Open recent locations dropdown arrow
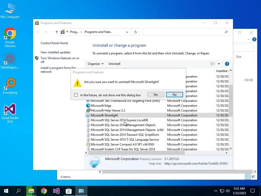The image size is (261, 196). click(x=51, y=32)
